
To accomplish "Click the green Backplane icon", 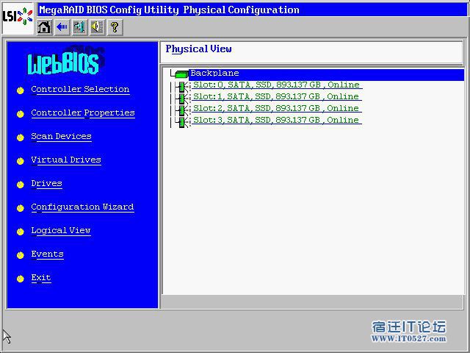I will coord(181,74).
